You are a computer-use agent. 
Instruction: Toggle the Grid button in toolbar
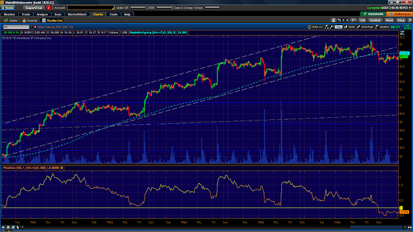tap(362, 20)
